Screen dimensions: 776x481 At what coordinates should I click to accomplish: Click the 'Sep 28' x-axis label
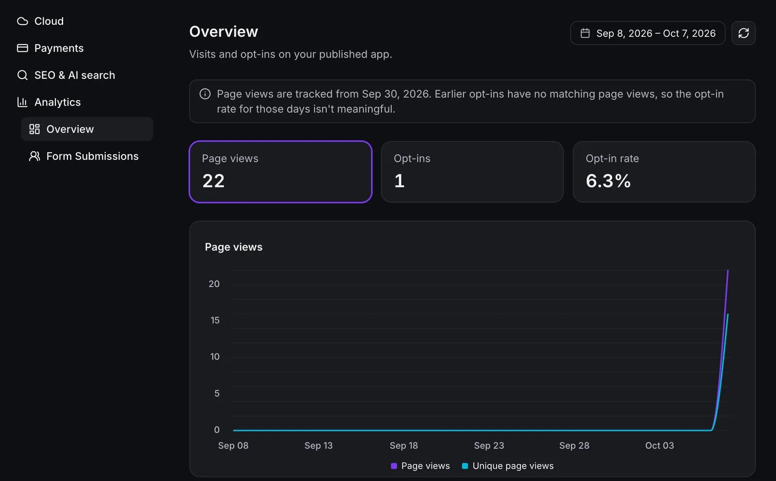pyautogui.click(x=574, y=446)
